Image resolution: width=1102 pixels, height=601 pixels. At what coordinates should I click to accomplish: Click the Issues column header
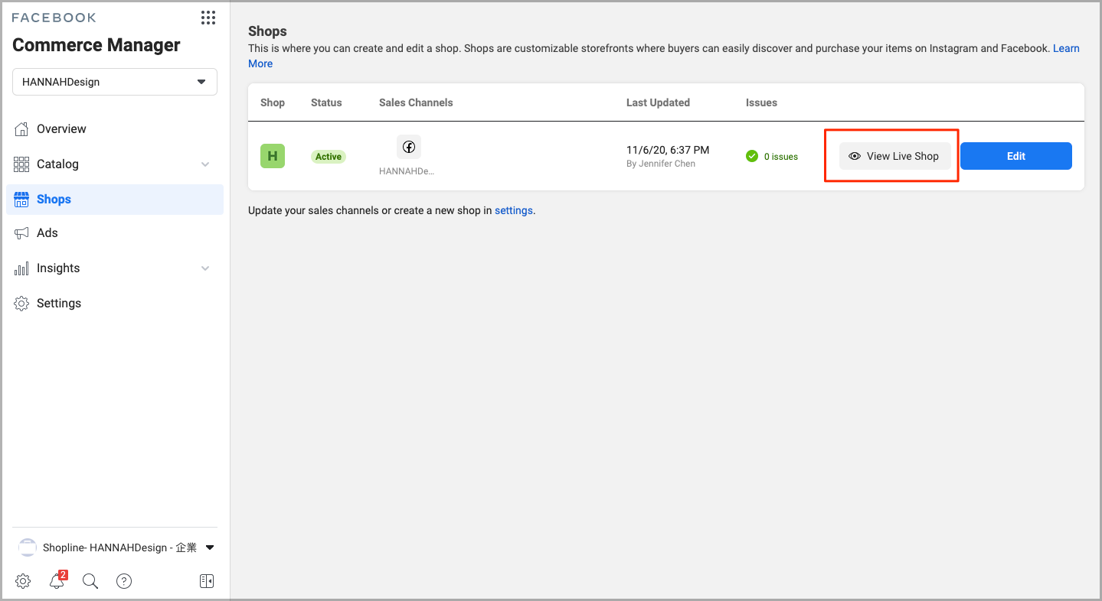(761, 102)
